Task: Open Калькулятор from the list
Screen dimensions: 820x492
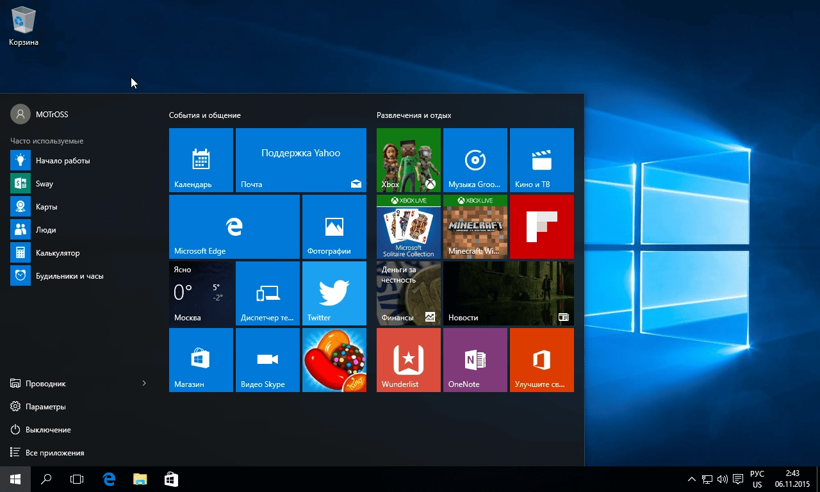Action: coord(79,253)
